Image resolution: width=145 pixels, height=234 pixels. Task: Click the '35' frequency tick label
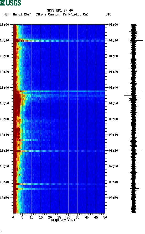coord(77,217)
